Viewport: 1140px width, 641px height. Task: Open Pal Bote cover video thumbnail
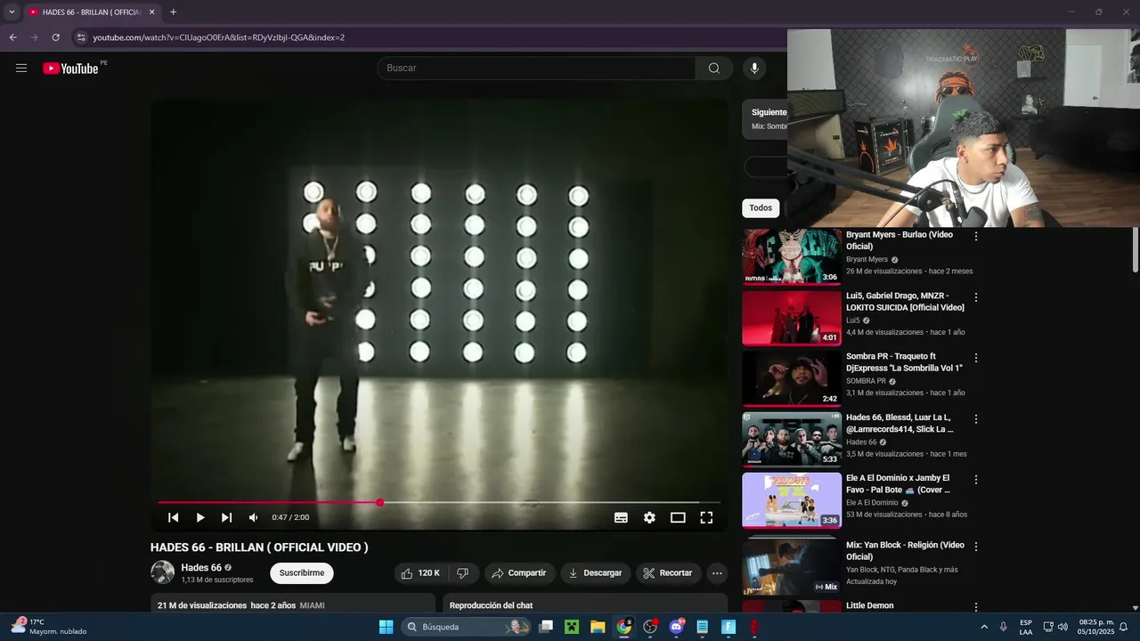(x=792, y=499)
